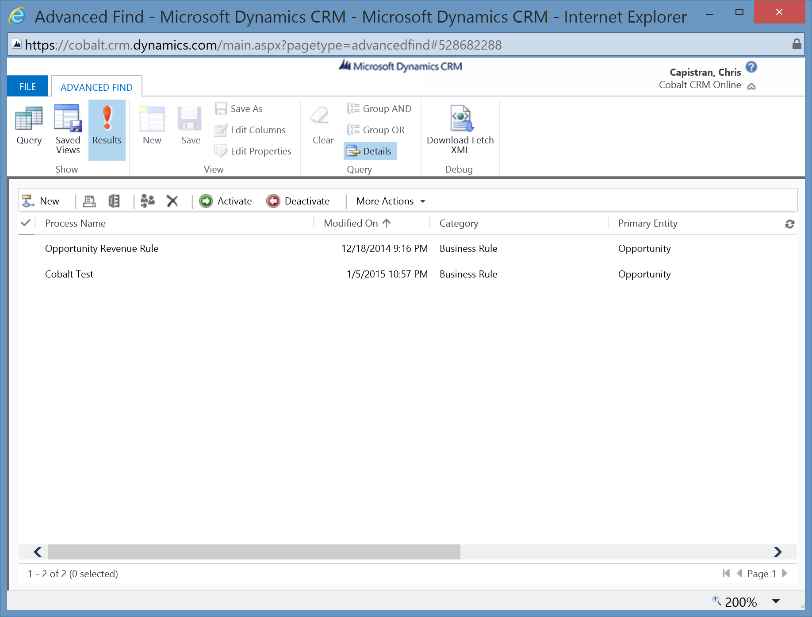Toggle select-all checkmark in grid header
Screen dimensions: 812x617
click(26, 222)
